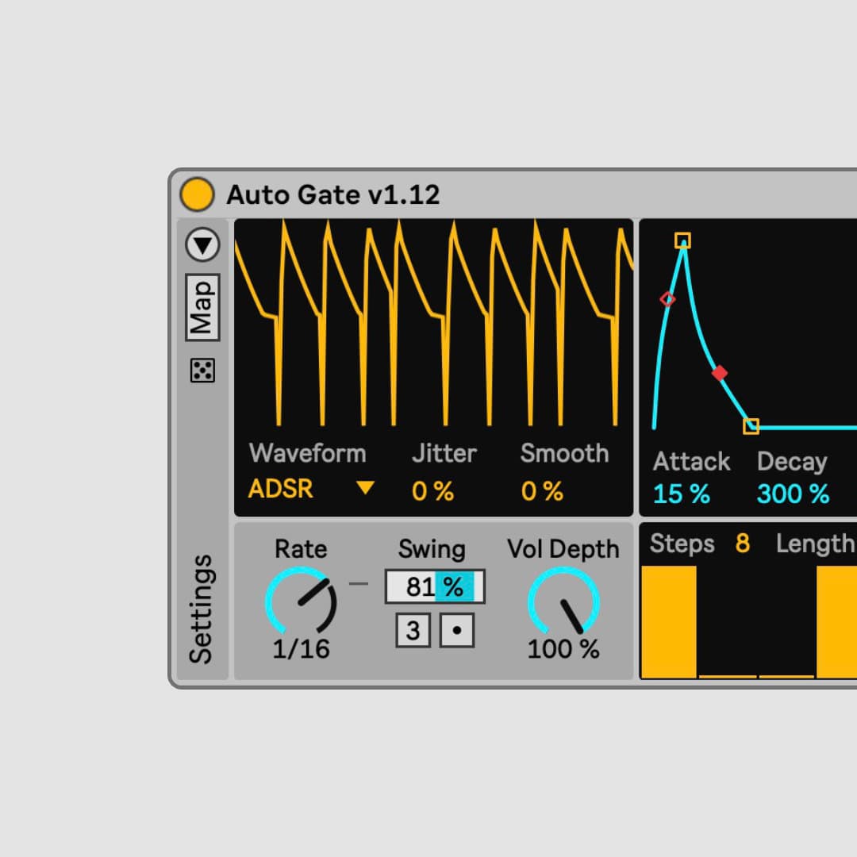Image resolution: width=857 pixels, height=857 pixels.
Task: Select the ADSR waveform label
Action: (x=281, y=490)
